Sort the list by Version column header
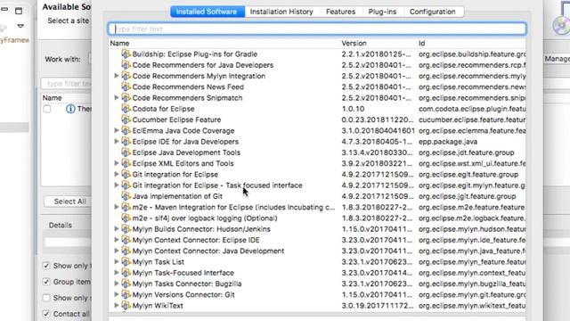The width and height of the screenshot is (570, 321). click(354, 44)
